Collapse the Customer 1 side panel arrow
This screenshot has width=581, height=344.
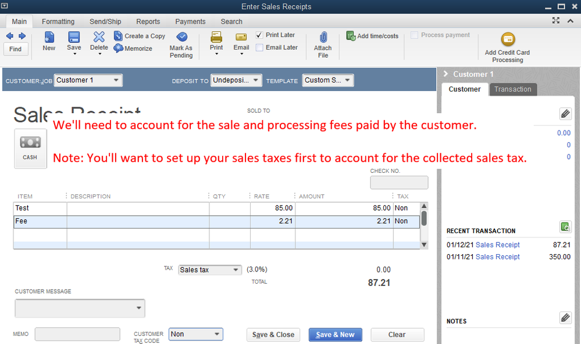[x=445, y=74]
